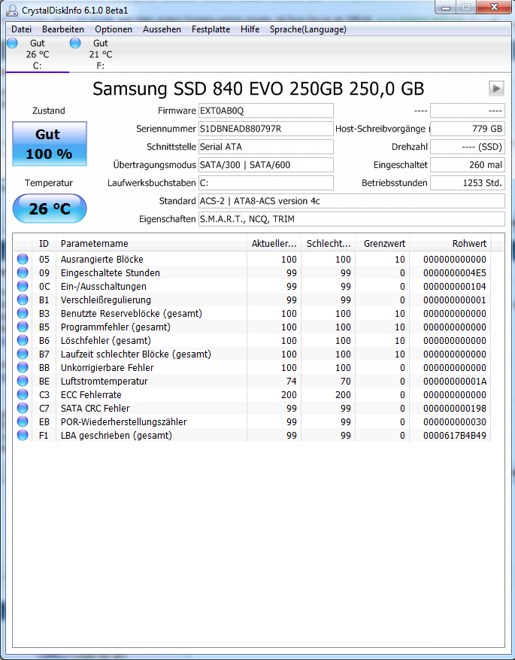This screenshot has height=660, width=515.
Task: Click the Betriebsstunden value 1253 Std.
Action: (x=467, y=183)
